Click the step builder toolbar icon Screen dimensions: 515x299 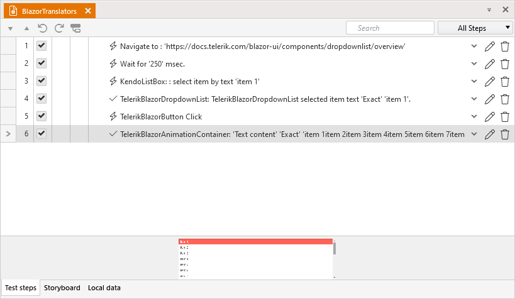tap(75, 28)
